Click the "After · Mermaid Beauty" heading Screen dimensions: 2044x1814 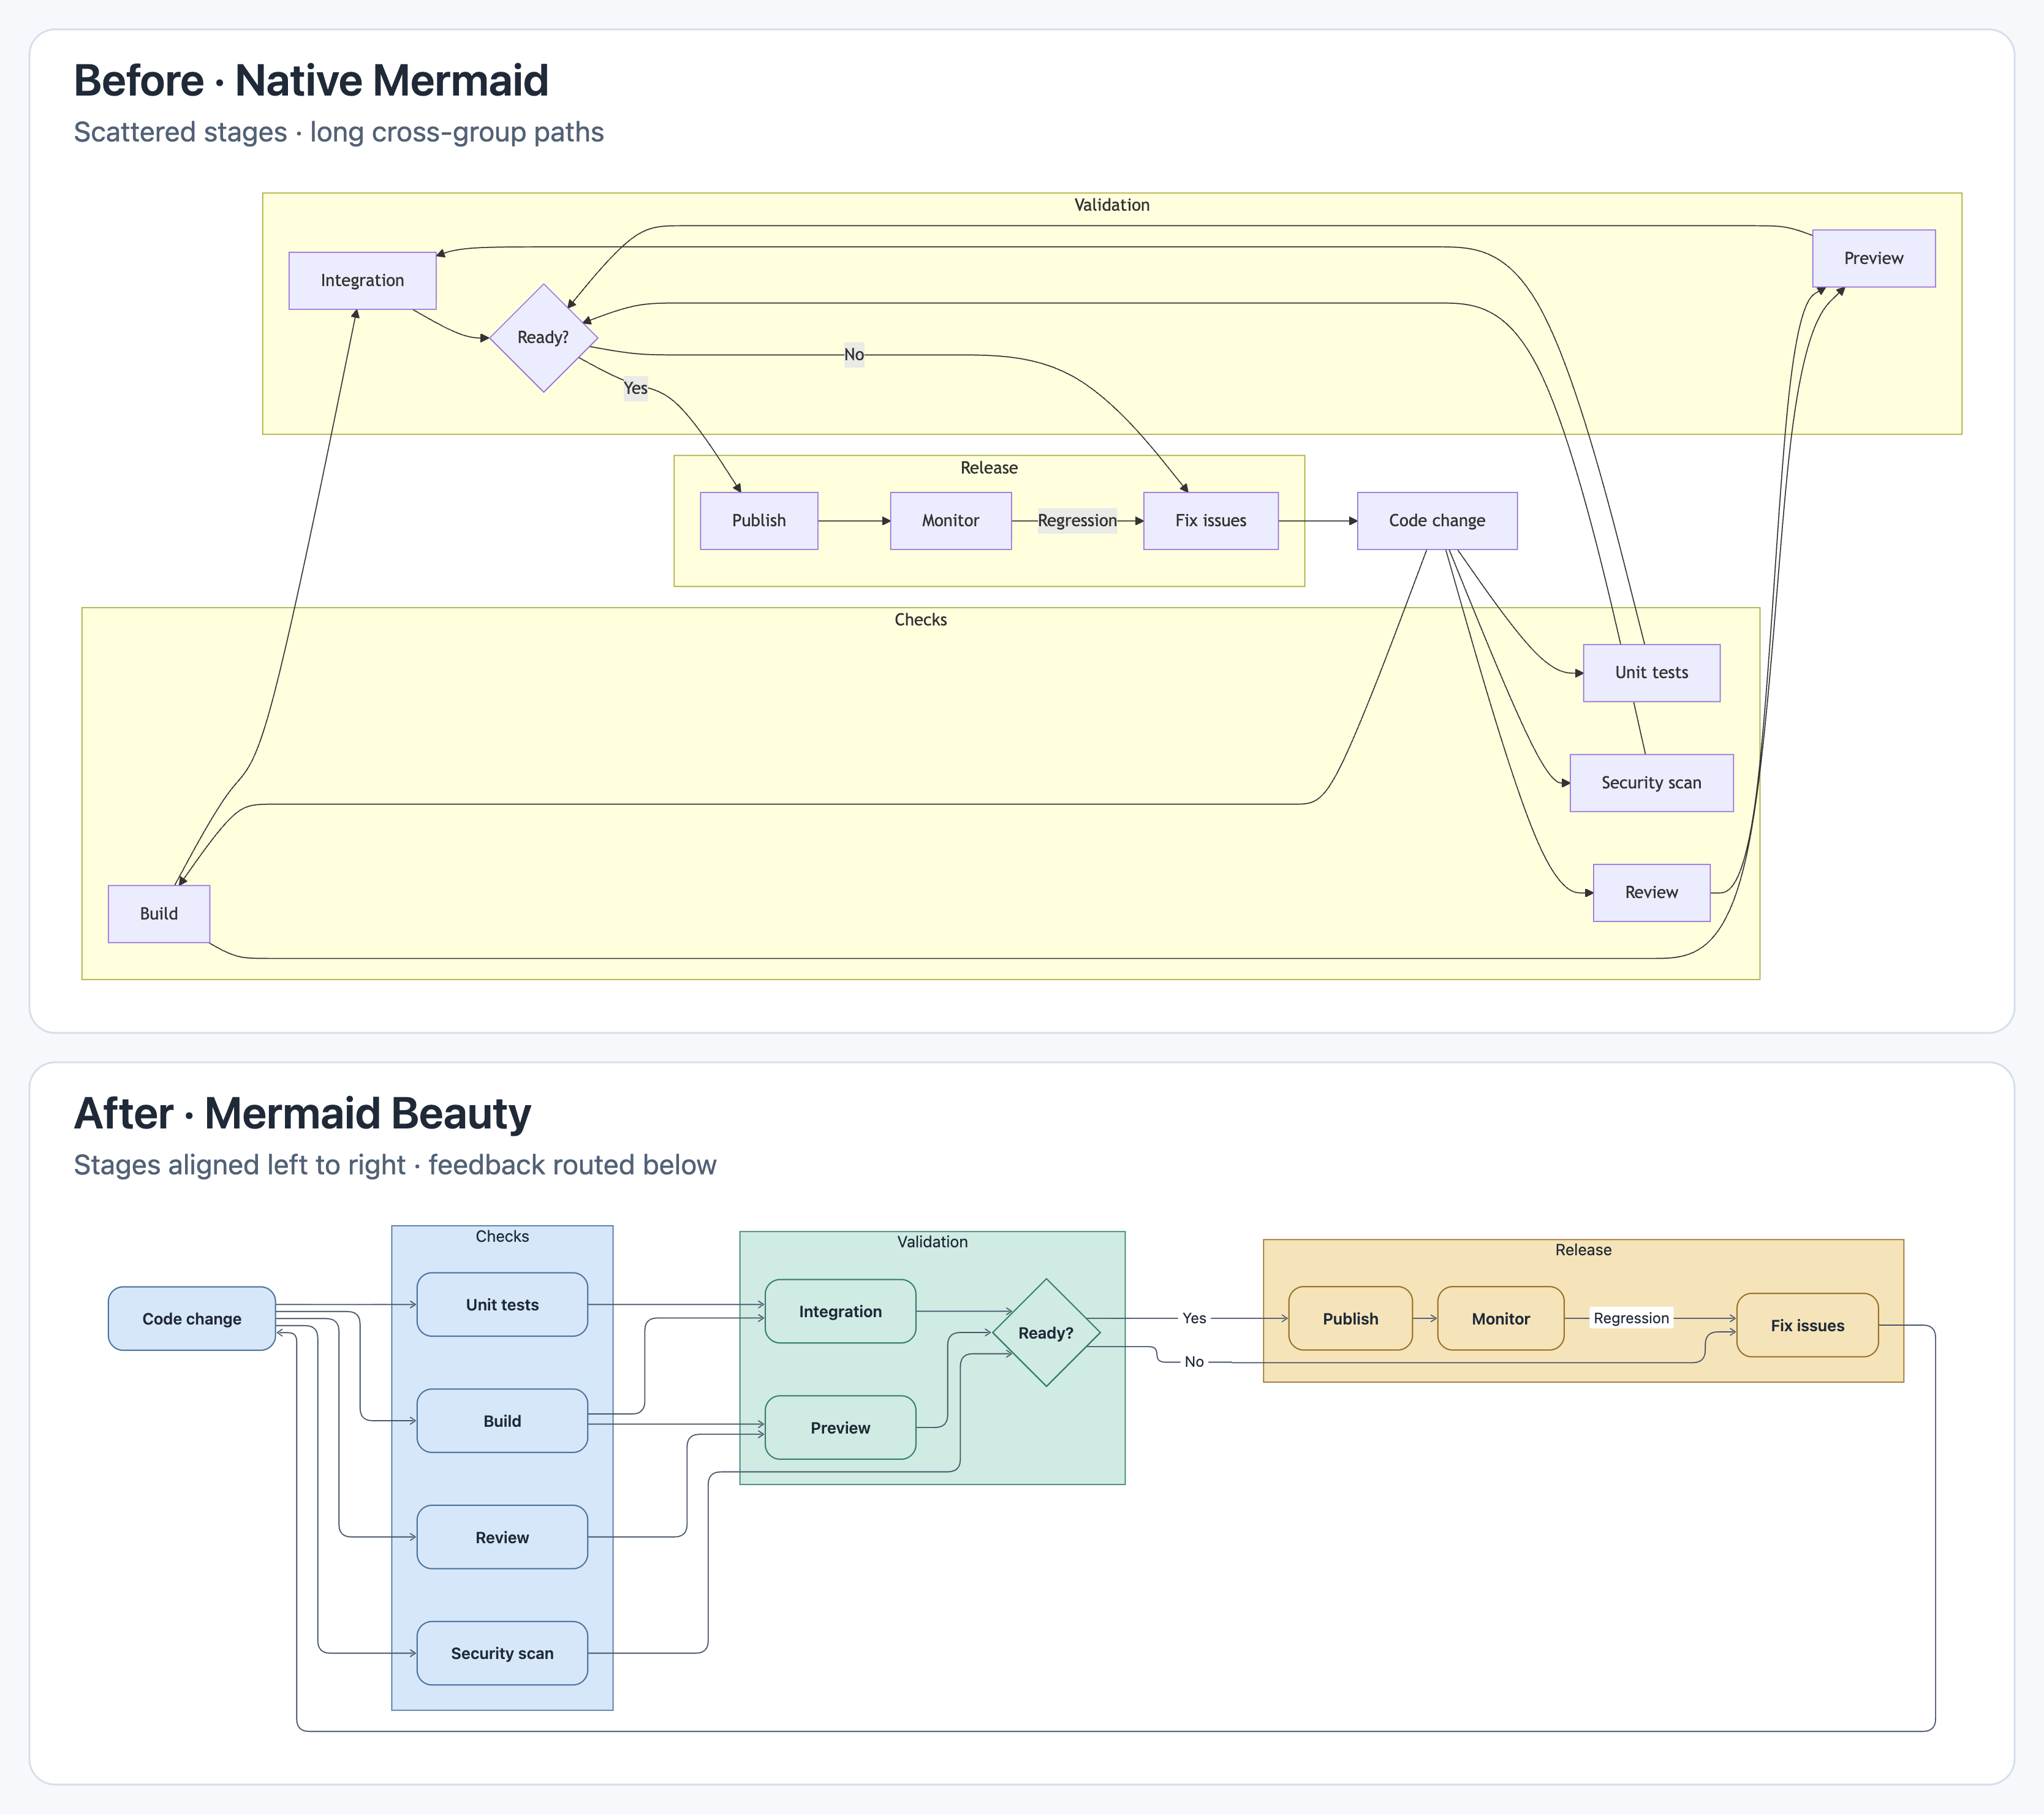click(x=302, y=1113)
